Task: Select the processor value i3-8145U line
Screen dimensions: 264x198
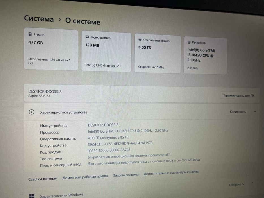Action: (x=128, y=131)
